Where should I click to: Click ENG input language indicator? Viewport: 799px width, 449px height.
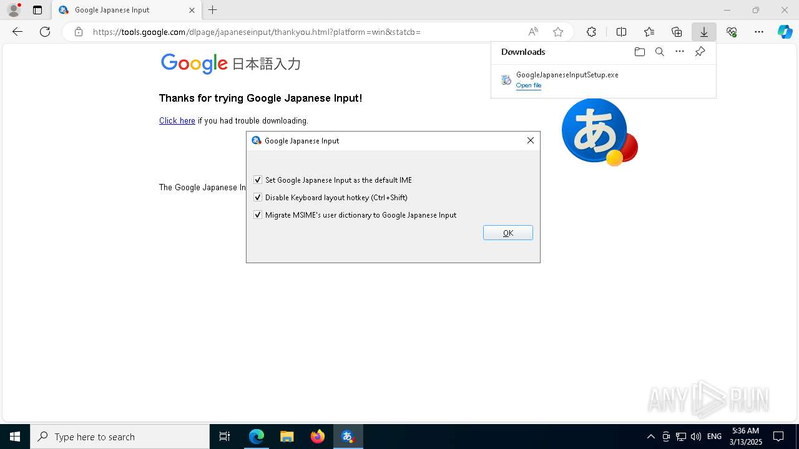(714, 437)
